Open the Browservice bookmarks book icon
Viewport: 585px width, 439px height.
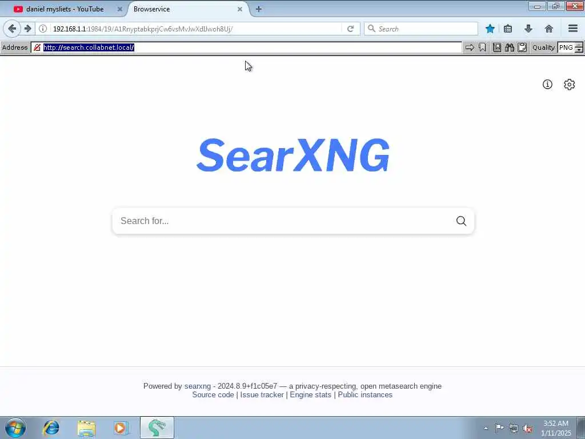pyautogui.click(x=497, y=47)
